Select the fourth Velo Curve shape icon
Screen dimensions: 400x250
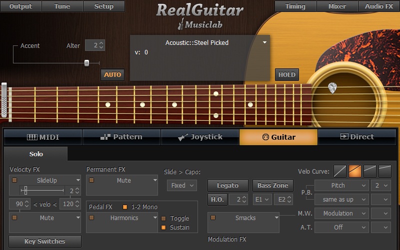tap(385, 171)
